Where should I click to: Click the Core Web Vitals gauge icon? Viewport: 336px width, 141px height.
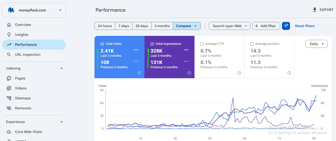click(9, 132)
